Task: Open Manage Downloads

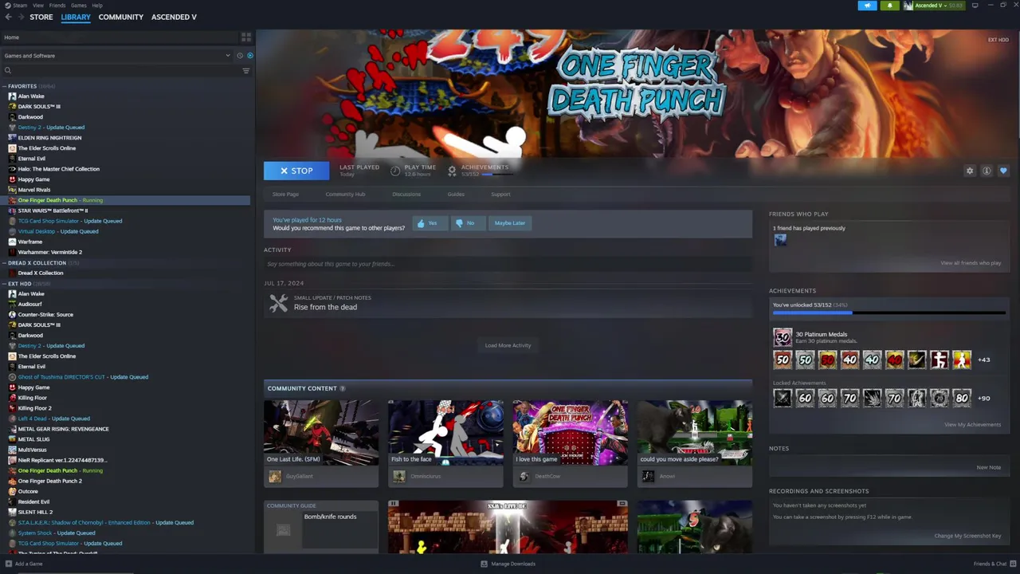Action: pyautogui.click(x=508, y=564)
